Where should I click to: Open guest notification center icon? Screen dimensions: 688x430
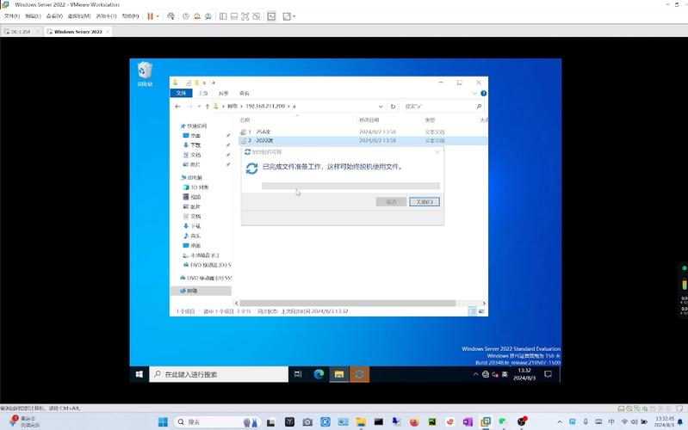click(x=548, y=374)
